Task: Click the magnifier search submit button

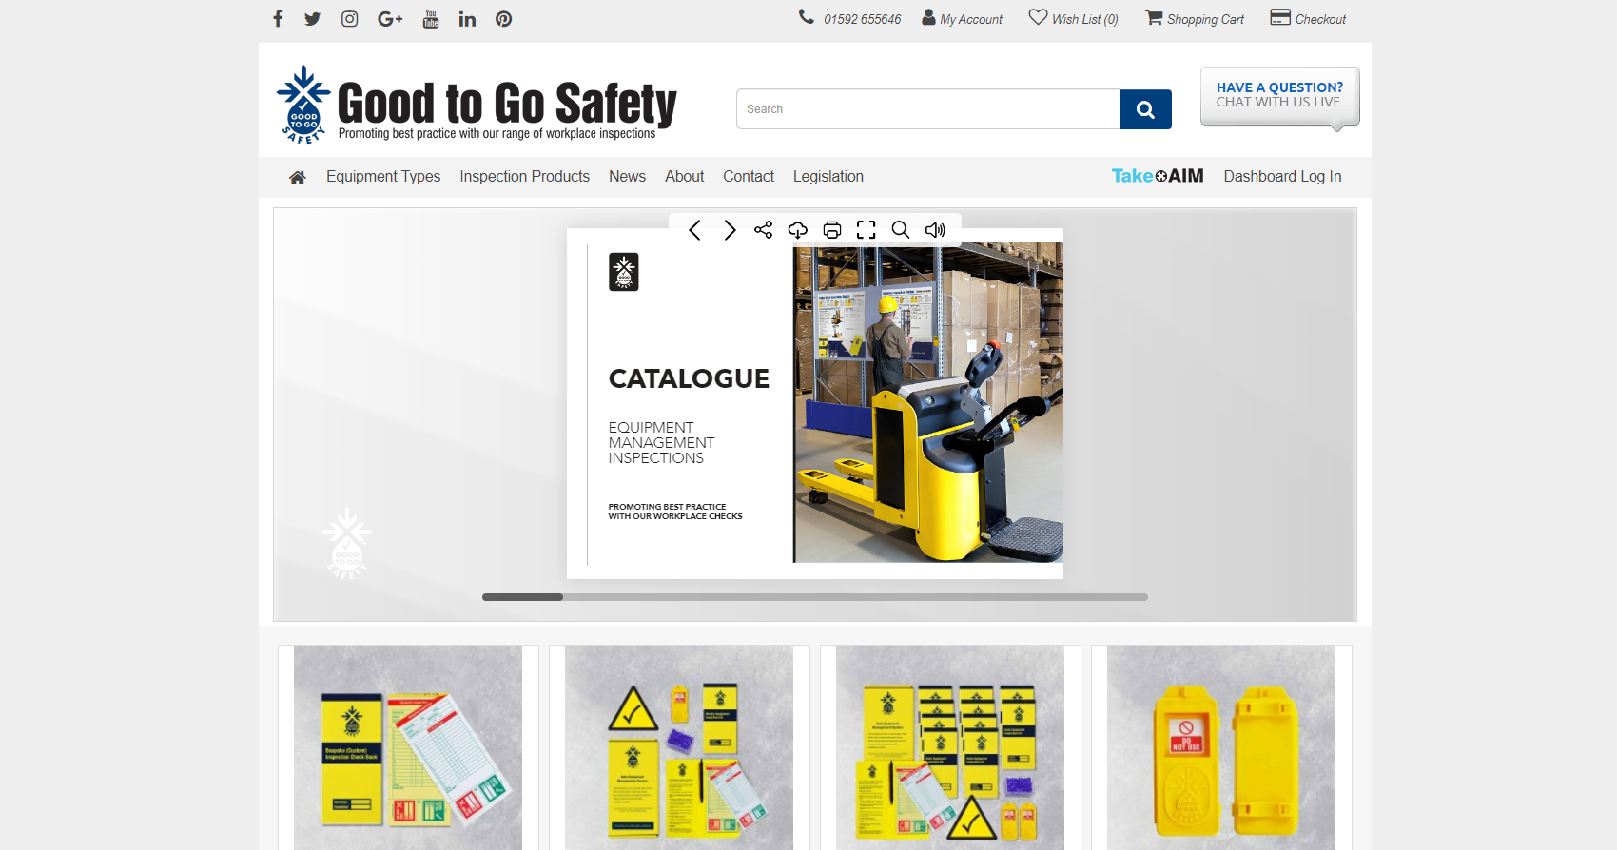Action: [1145, 109]
